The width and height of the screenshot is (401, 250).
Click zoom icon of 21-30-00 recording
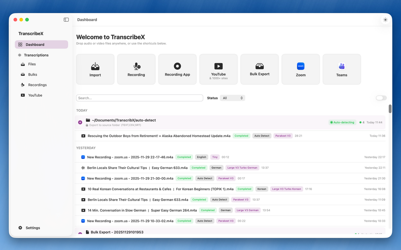point(83,179)
